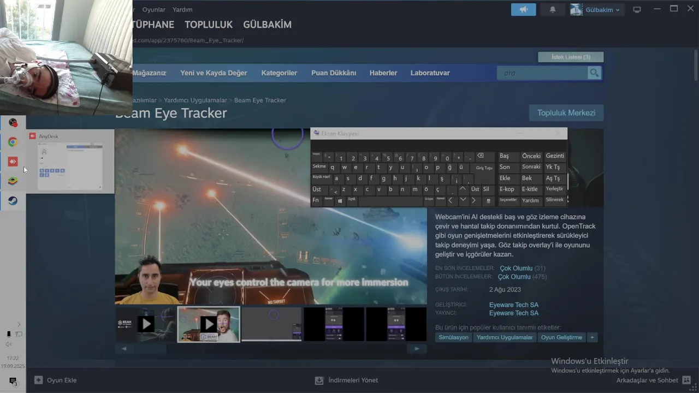Open the friends list icon beside Arkadaşlar ve Sohbet
The image size is (699, 393).
(686, 380)
